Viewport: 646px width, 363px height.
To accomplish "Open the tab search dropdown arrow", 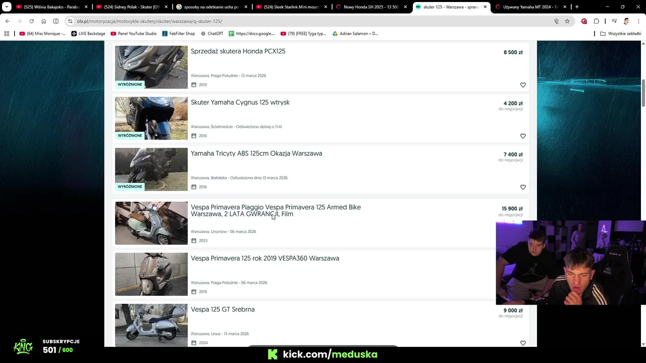I will [7, 7].
